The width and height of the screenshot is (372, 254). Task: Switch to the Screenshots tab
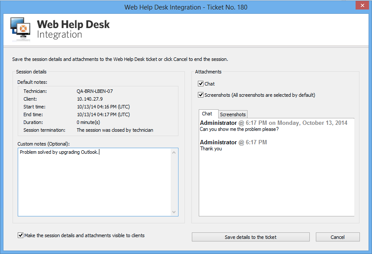pyautogui.click(x=233, y=114)
